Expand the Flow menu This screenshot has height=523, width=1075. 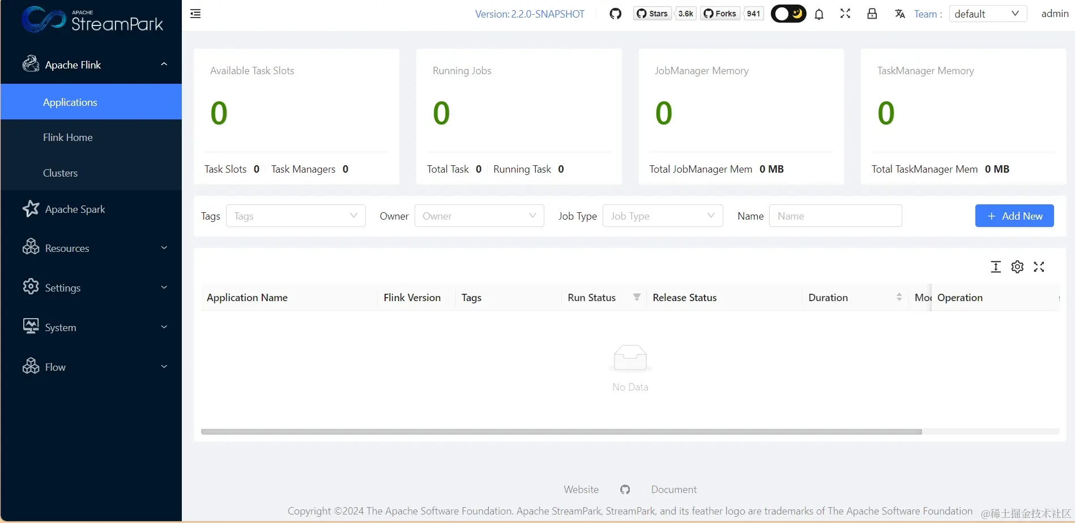coord(91,367)
